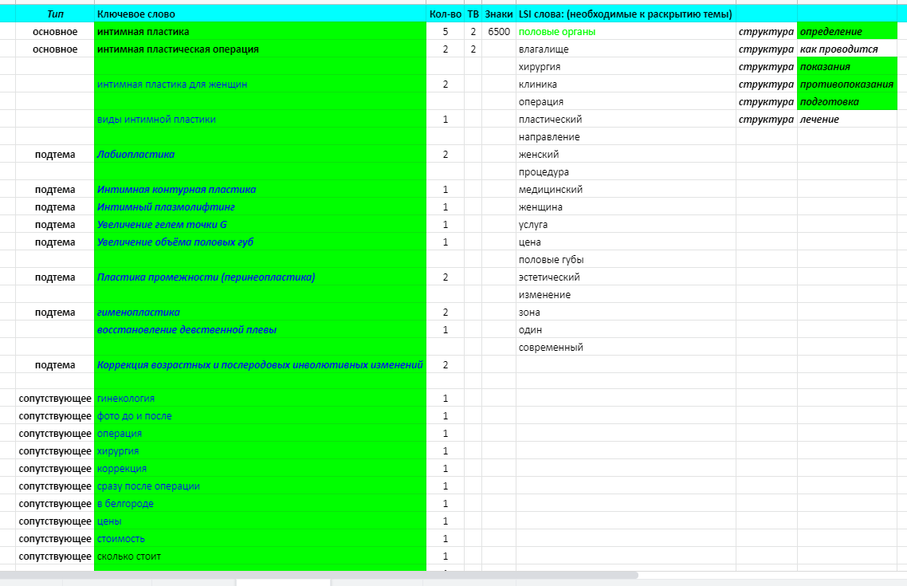
Task: Select the 'сразу после операции' cell
Action: [x=260, y=486]
